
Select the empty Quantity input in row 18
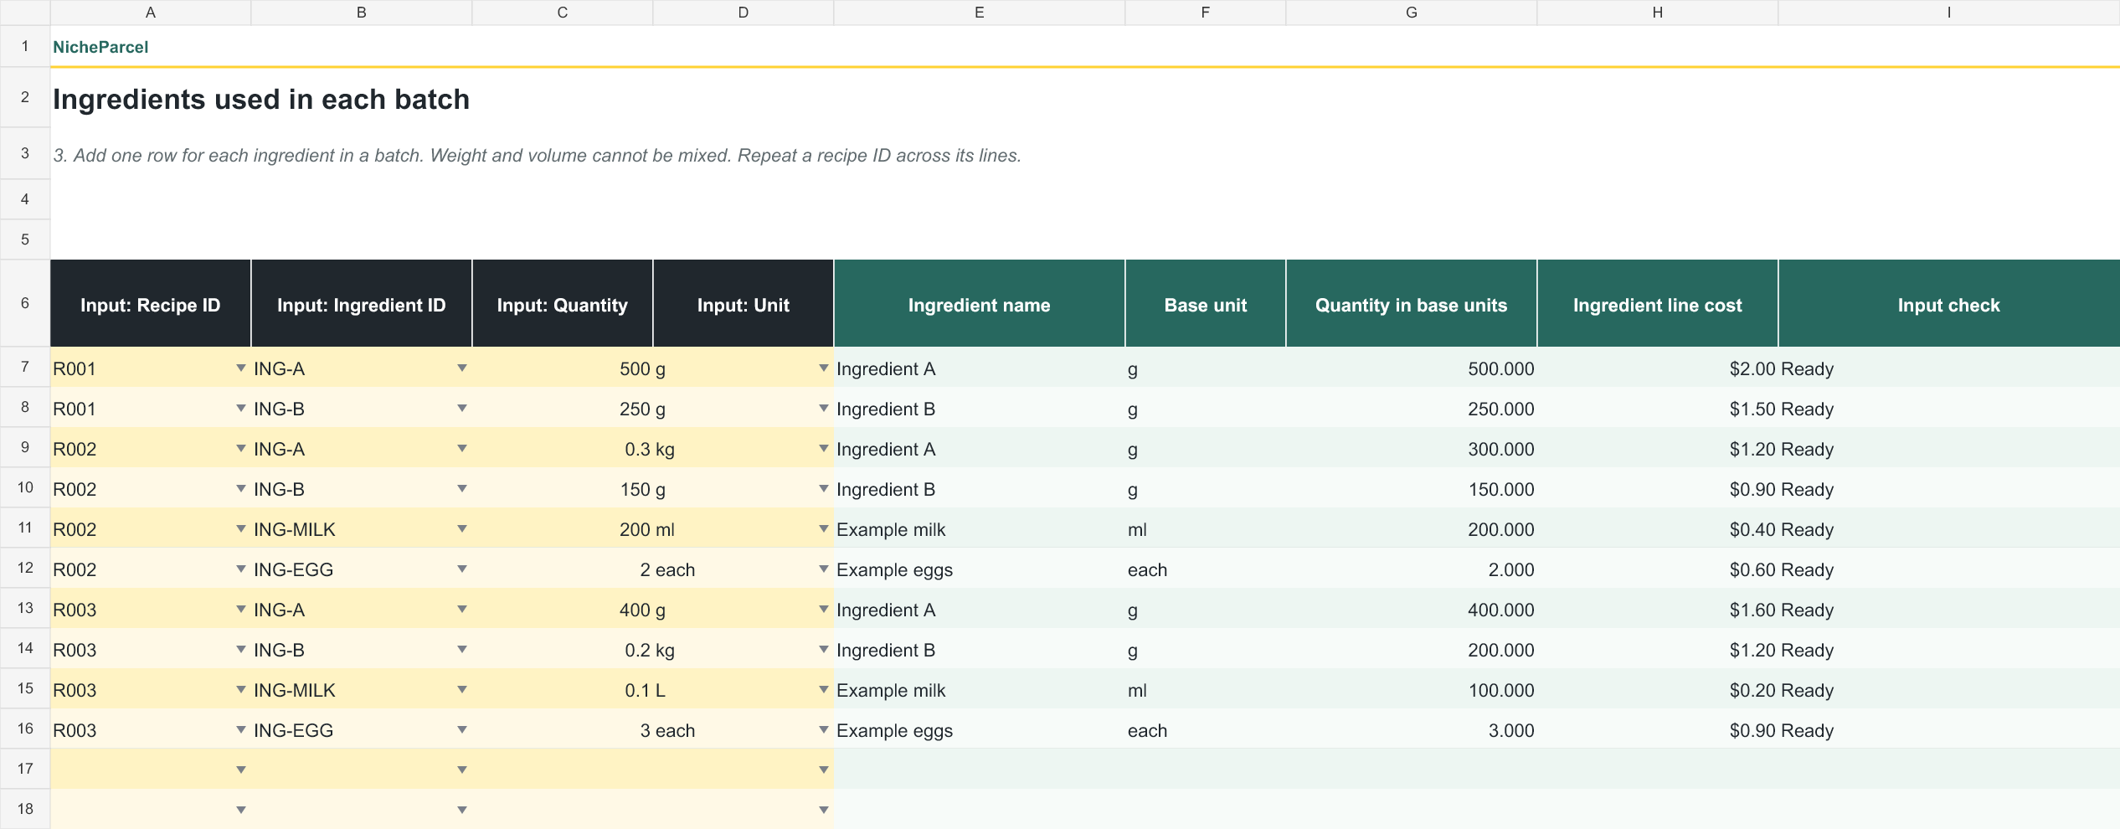(563, 809)
